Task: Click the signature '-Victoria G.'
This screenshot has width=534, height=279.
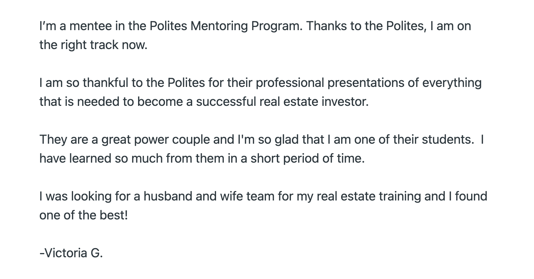Action: tap(71, 253)
